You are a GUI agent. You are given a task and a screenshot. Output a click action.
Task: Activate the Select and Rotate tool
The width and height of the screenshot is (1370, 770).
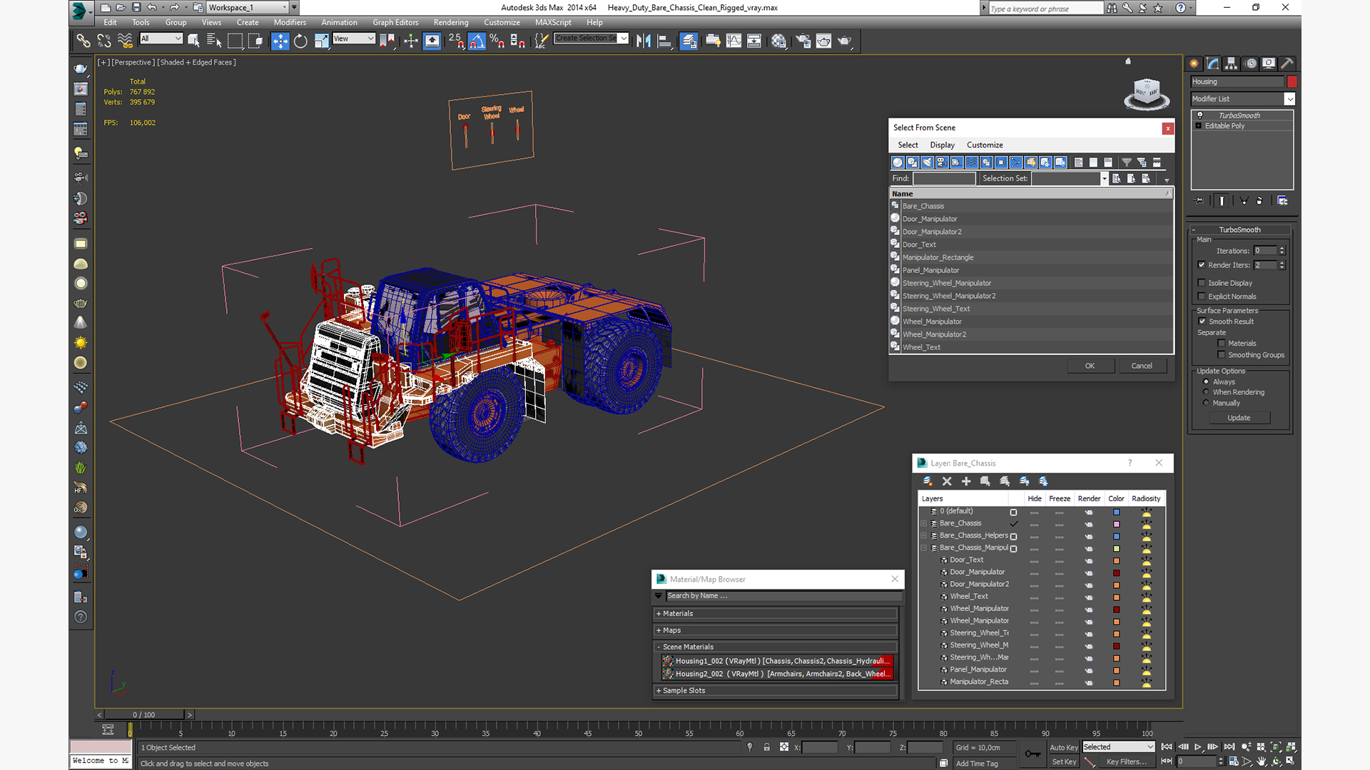click(x=300, y=41)
